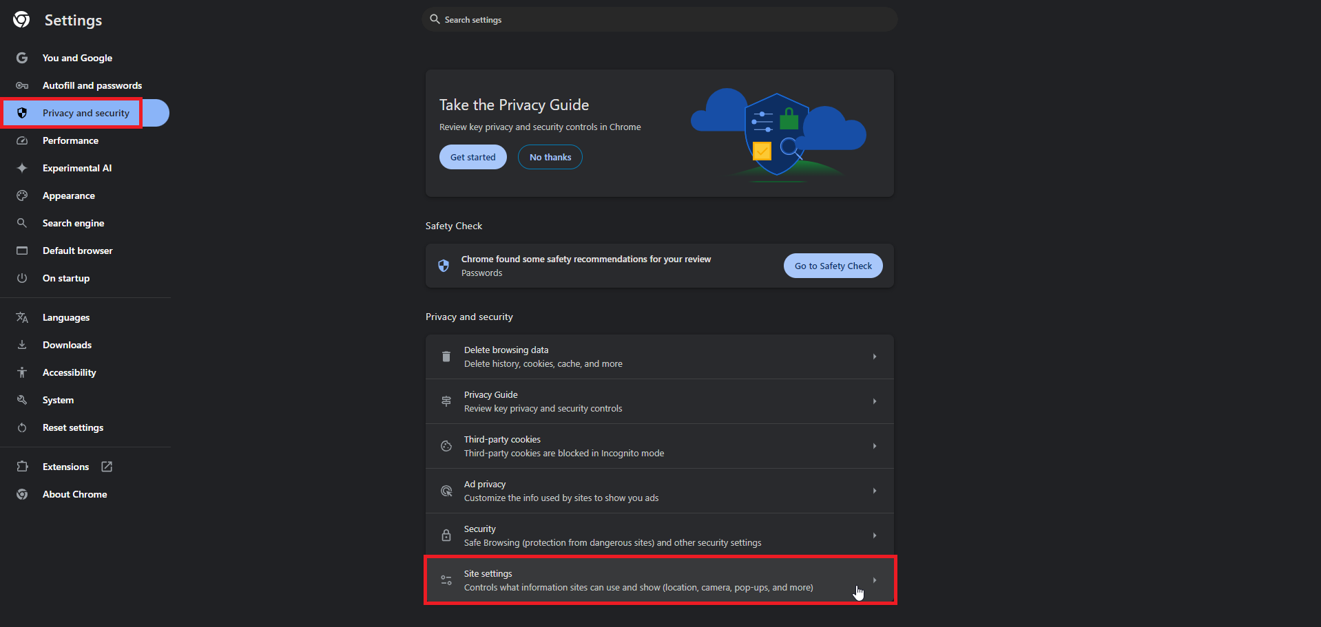Expand Ad privacy using its arrow
The image size is (1321, 627).
click(x=875, y=491)
